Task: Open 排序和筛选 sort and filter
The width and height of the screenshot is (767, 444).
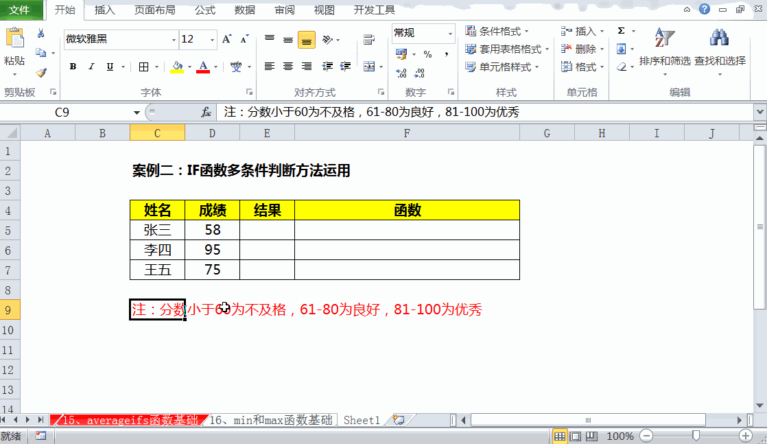Action: click(x=665, y=51)
